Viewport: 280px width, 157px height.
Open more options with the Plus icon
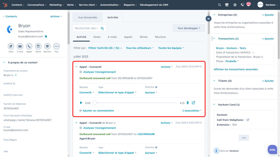(x=56, y=47)
